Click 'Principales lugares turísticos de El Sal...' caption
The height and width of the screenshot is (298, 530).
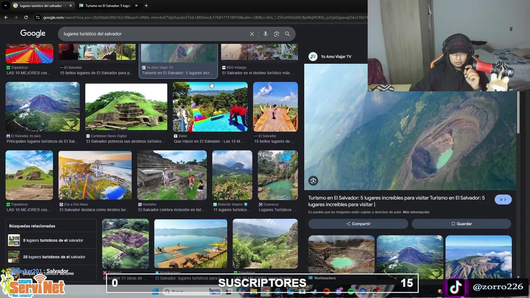point(42,142)
